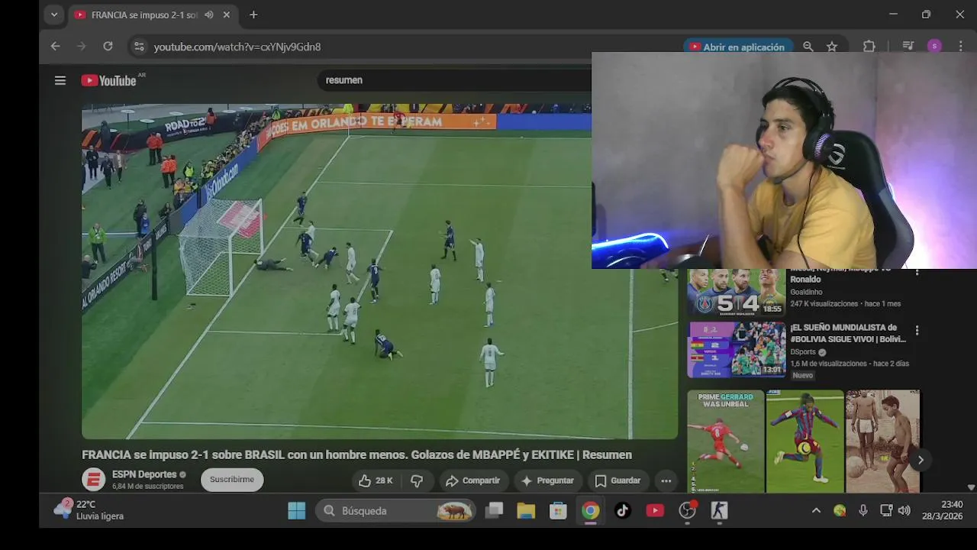Click the Compartir share button
Image resolution: width=977 pixels, height=550 pixels.
(473, 480)
